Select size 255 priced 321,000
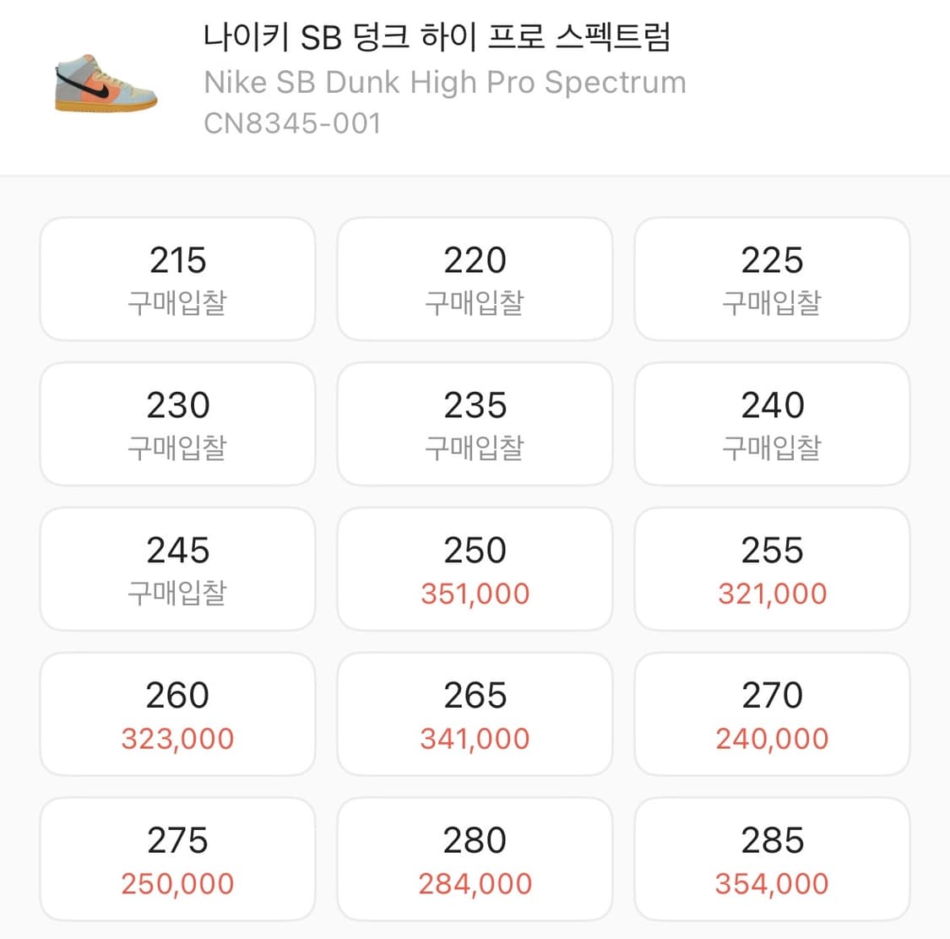This screenshot has width=950, height=939. 771,568
